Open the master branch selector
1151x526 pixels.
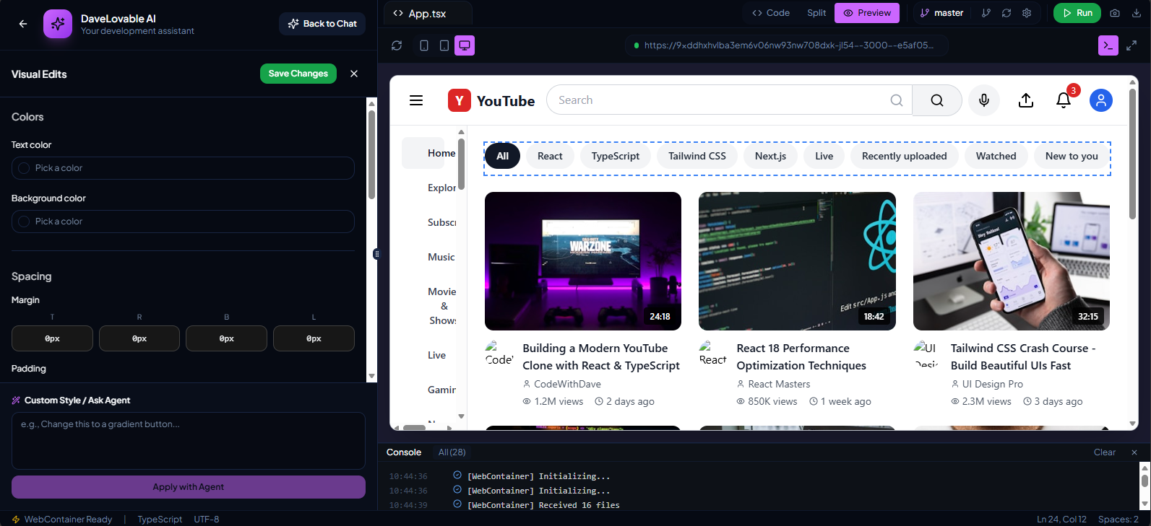tap(942, 13)
